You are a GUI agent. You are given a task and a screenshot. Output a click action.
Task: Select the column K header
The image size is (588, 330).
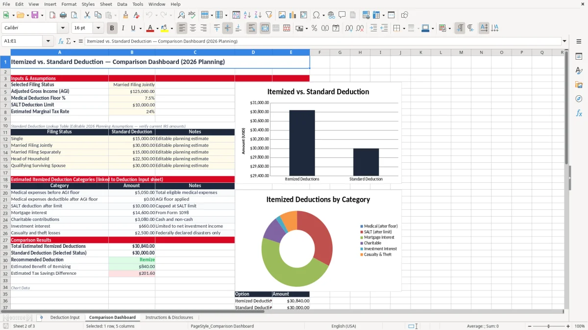coord(420,52)
